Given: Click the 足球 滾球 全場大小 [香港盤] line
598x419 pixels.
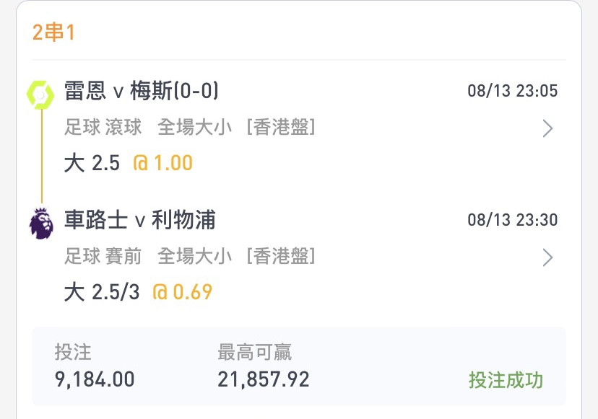Looking at the screenshot, I should (x=190, y=127).
